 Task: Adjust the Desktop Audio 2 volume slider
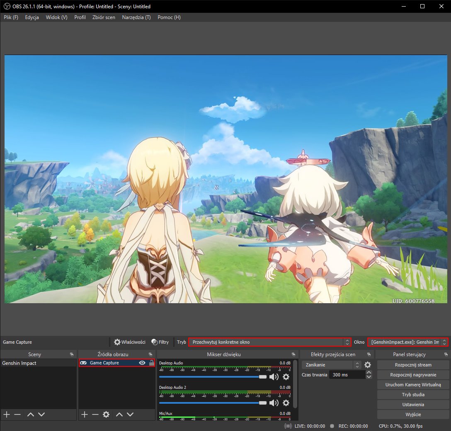[213, 403]
